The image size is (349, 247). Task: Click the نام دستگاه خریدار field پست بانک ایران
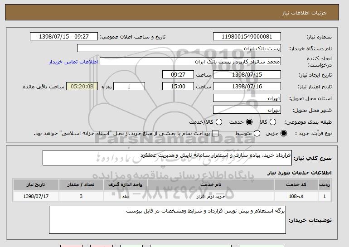pos(179,48)
